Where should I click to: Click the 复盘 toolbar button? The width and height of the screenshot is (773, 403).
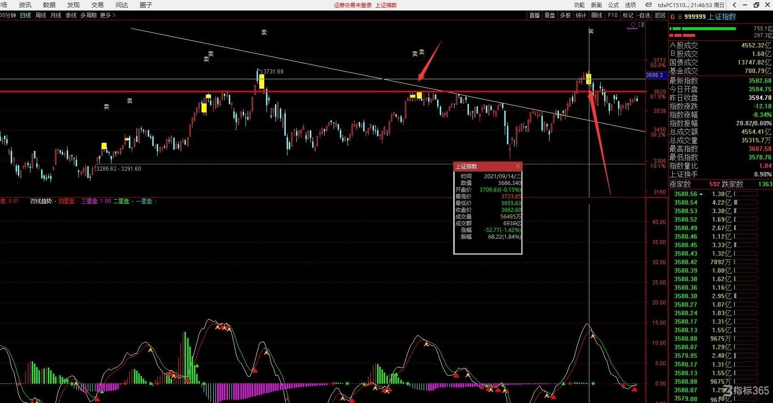pyautogui.click(x=550, y=15)
